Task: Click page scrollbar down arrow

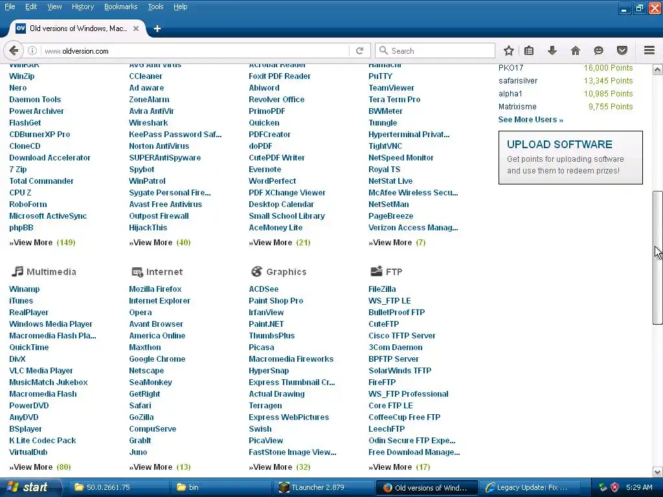Action: (x=657, y=472)
